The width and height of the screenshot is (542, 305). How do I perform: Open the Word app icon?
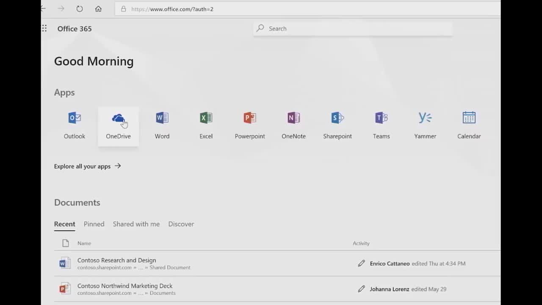pyautogui.click(x=162, y=118)
